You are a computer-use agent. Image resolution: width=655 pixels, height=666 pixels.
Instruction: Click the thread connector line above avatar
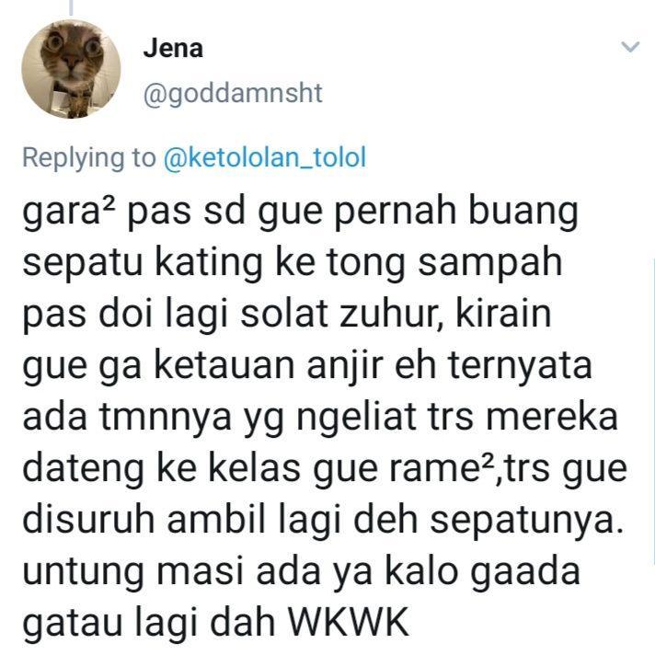[71, 7]
